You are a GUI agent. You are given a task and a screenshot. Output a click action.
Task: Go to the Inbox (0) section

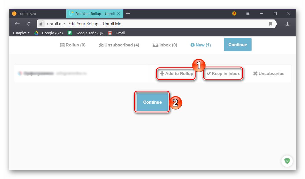165,45
